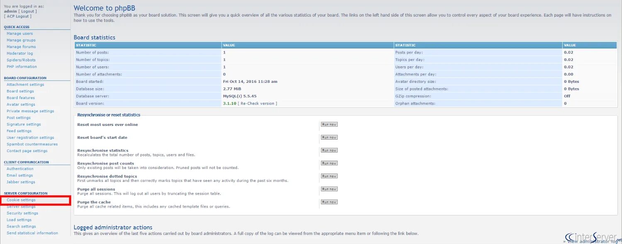The height and width of the screenshot is (244, 622).
Task: Run Resynchronise statistics
Action: click(329, 150)
